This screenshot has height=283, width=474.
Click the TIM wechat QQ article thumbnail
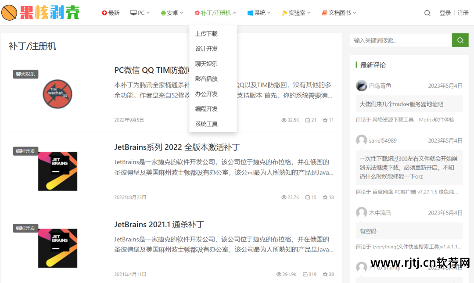[x=57, y=93]
